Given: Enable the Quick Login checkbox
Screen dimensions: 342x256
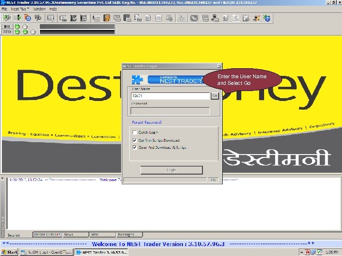Looking at the screenshot, I should click(x=134, y=132).
